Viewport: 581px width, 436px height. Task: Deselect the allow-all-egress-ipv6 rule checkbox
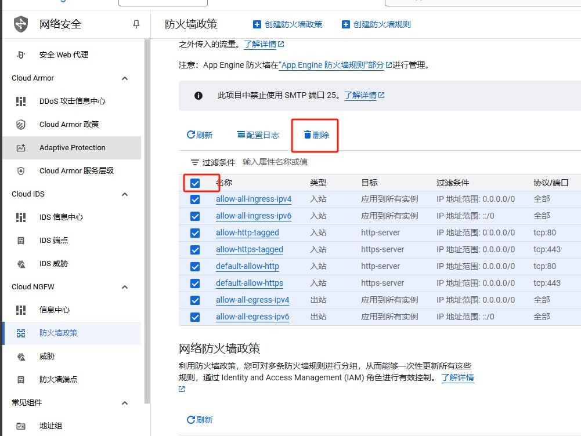(195, 317)
